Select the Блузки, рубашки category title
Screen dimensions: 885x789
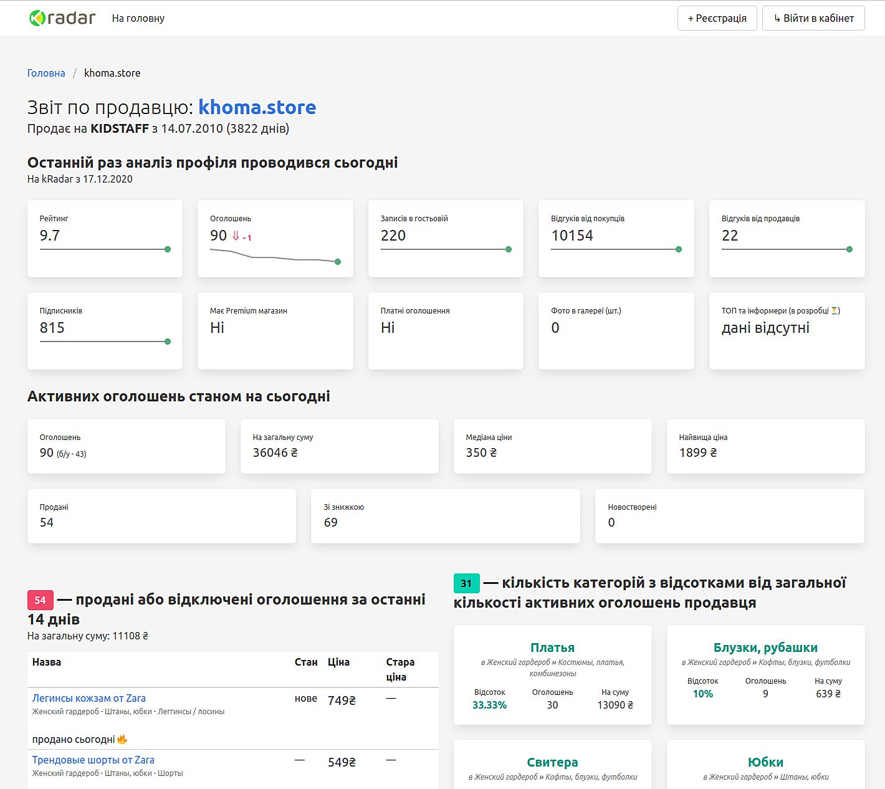pos(765,648)
